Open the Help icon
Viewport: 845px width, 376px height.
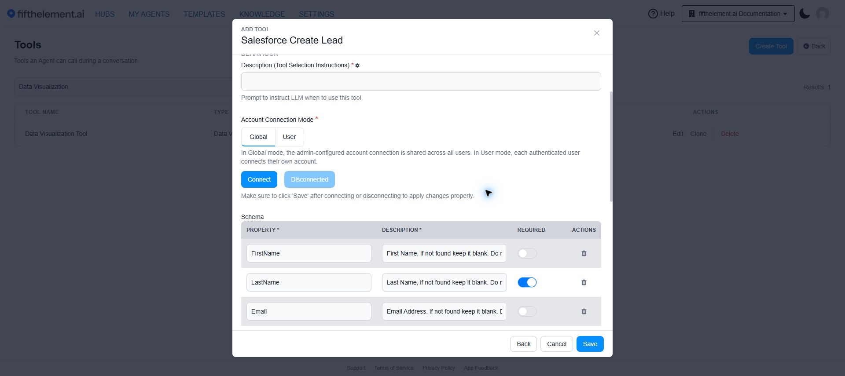pos(653,14)
